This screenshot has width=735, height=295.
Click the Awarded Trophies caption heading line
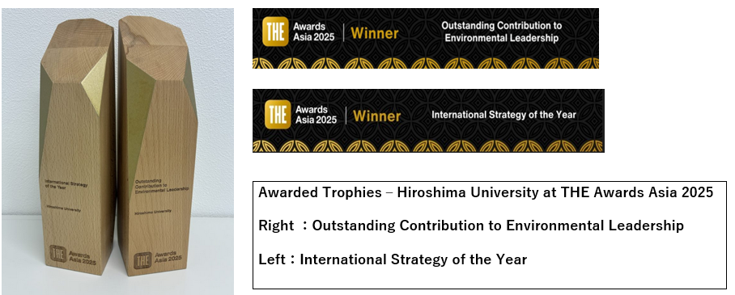coord(486,192)
